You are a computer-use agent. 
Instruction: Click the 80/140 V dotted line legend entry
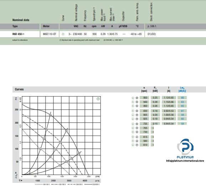42,184
